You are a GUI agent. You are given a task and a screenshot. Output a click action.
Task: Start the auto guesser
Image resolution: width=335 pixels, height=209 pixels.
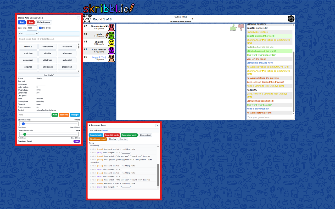[x=22, y=22]
